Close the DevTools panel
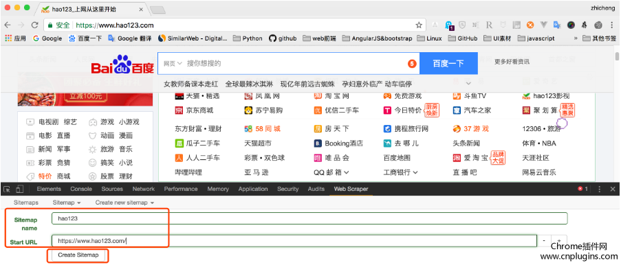Image resolution: width=621 pixels, height=265 pixels. tap(613, 189)
